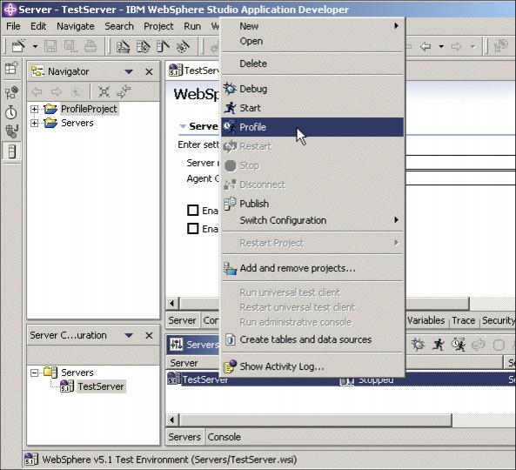Collapse the Servers node in Server Configuration

(34, 373)
